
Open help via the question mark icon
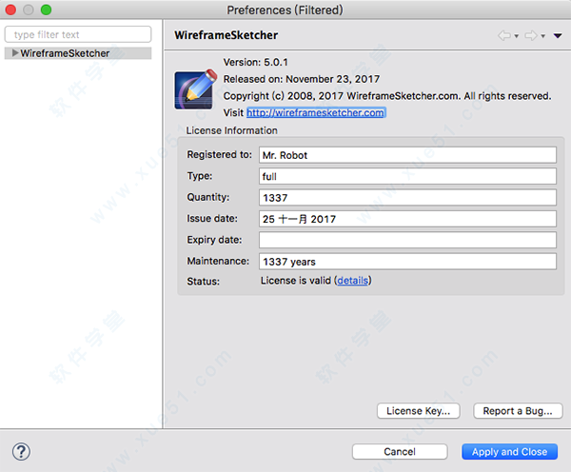(22, 452)
